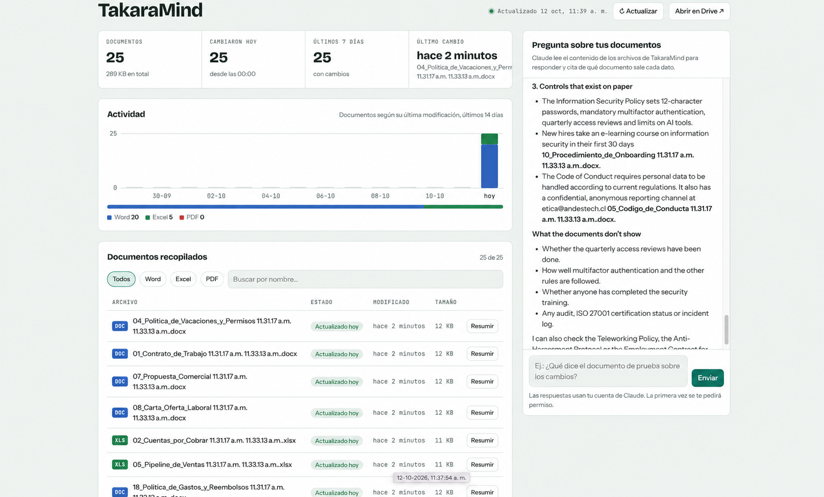This screenshot has width=824, height=497.
Task: Click 10_Procedimiento_de_Onboarding citation in chat
Action: 618,160
